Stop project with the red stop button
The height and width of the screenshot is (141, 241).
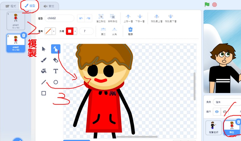click(214, 5)
